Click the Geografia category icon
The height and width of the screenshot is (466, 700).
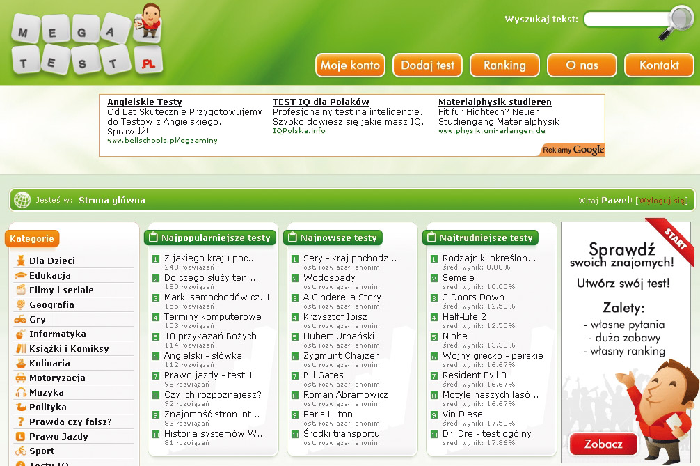20,304
